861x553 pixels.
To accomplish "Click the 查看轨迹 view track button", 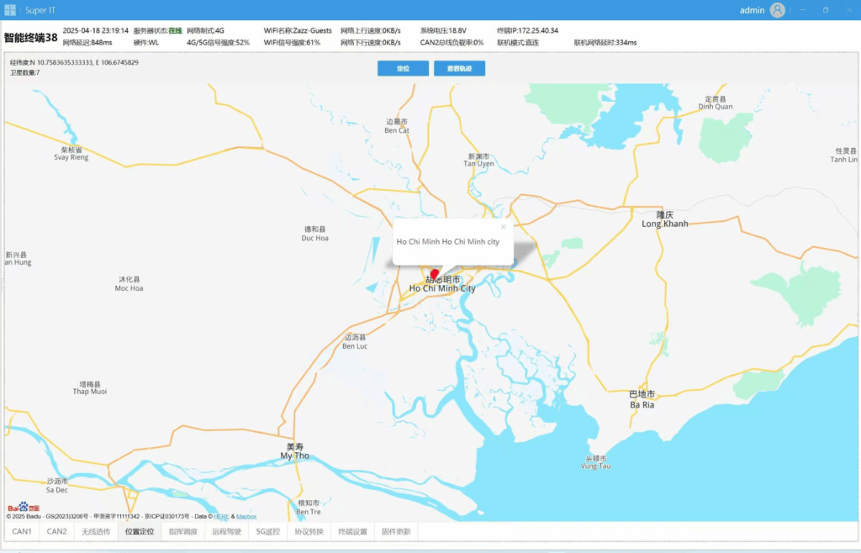I will 460,69.
